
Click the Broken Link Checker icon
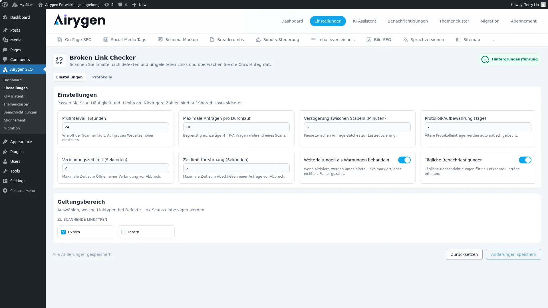coord(59,60)
